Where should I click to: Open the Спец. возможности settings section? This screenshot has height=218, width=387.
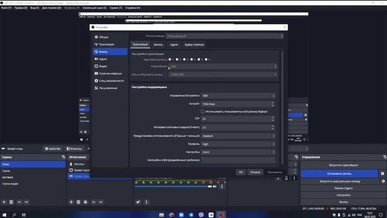click(x=110, y=81)
